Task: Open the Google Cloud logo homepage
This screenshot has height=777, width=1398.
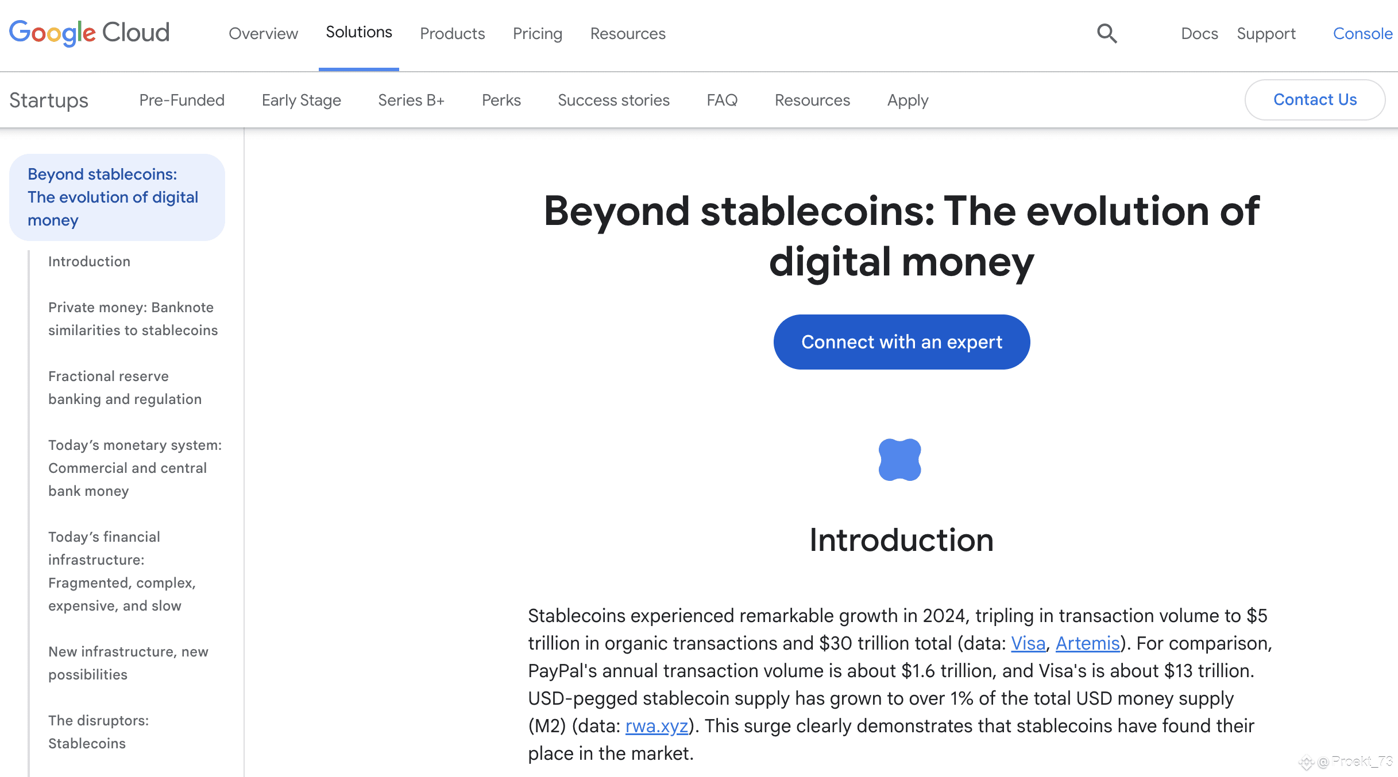Action: [90, 33]
